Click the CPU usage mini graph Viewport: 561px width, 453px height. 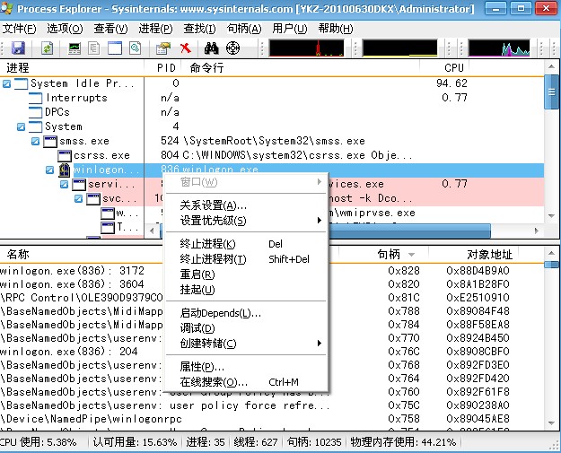(307, 48)
